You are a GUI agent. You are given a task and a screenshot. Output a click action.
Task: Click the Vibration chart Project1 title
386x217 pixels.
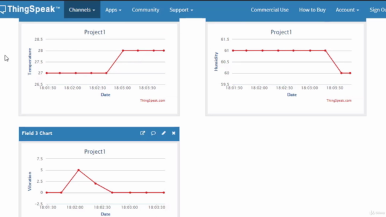[95, 151]
